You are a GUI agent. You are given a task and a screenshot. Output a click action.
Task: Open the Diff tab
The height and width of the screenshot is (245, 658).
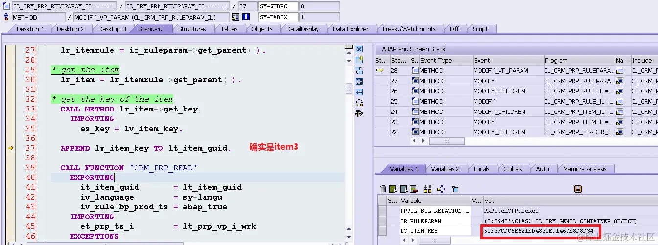(454, 29)
